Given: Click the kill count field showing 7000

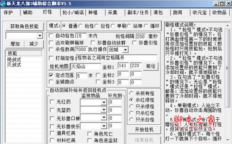Looking at the screenshot, I should (x=81, y=49).
